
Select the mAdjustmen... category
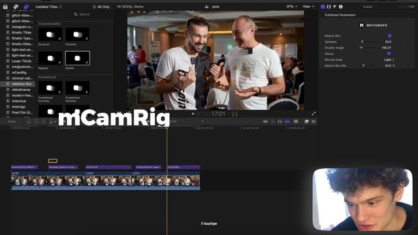click(x=22, y=67)
